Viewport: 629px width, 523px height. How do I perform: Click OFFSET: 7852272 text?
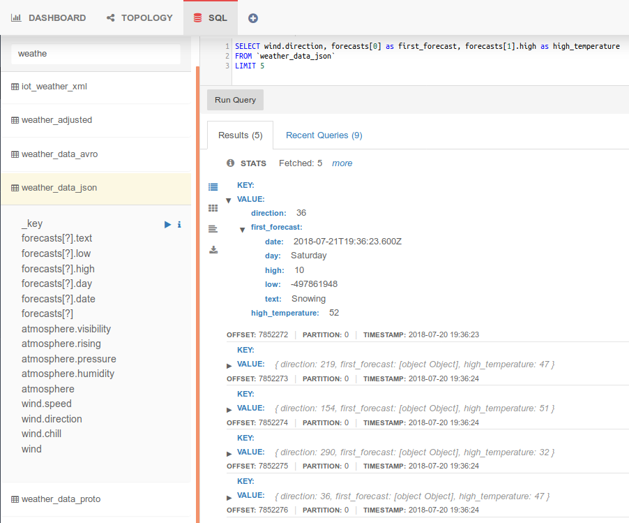coord(257,335)
